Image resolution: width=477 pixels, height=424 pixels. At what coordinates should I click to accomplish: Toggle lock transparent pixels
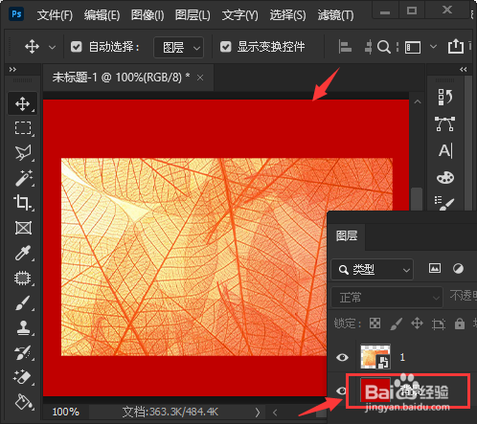[x=375, y=324]
